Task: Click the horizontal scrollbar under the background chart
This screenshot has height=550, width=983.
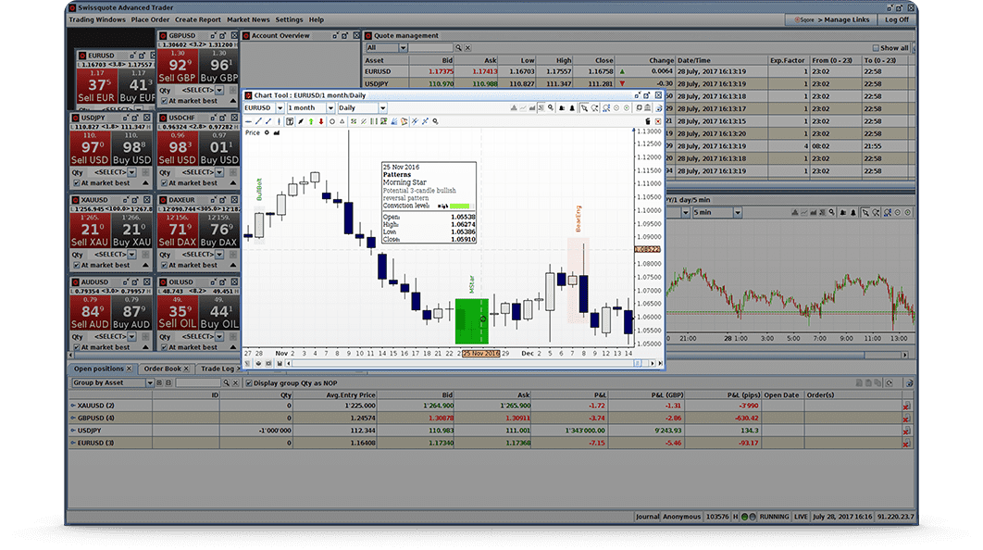Action: tap(784, 355)
